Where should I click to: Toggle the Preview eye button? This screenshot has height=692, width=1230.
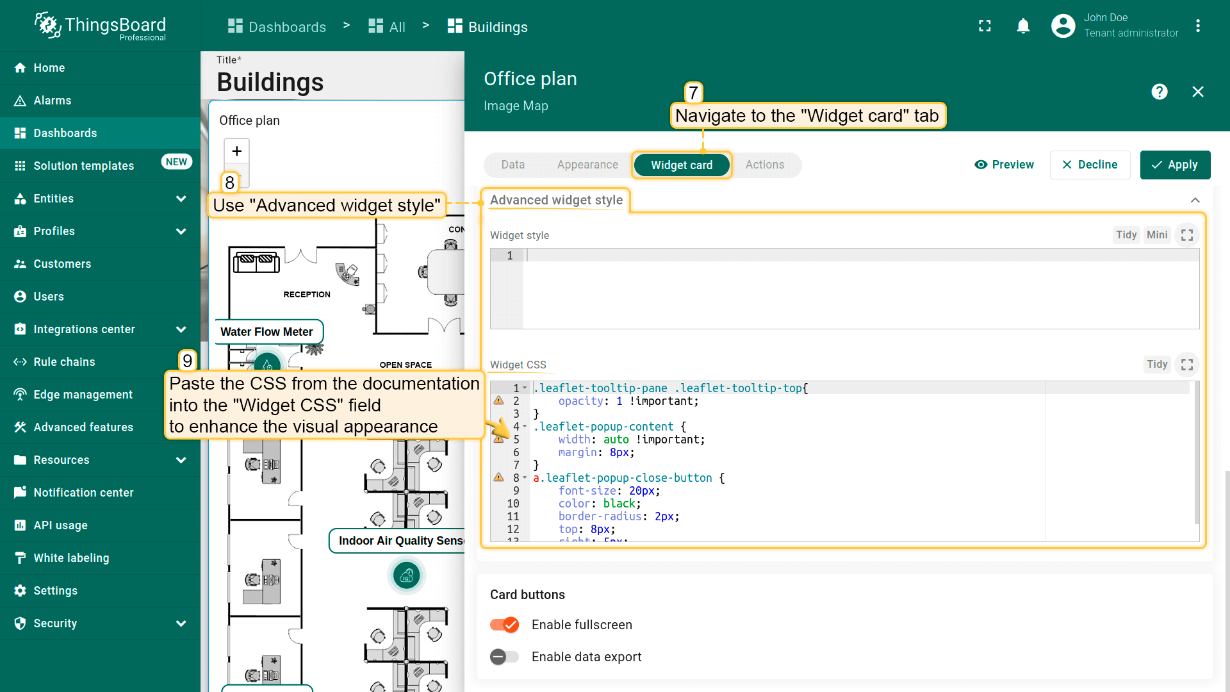[1004, 165]
